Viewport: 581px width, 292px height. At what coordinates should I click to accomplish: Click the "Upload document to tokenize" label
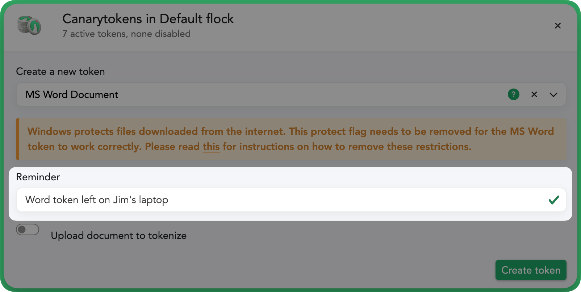118,236
